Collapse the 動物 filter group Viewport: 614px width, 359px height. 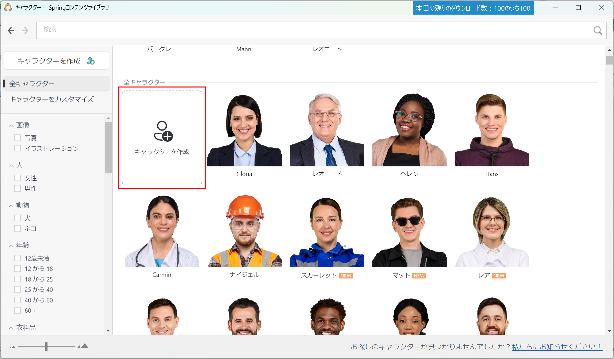[10, 205]
